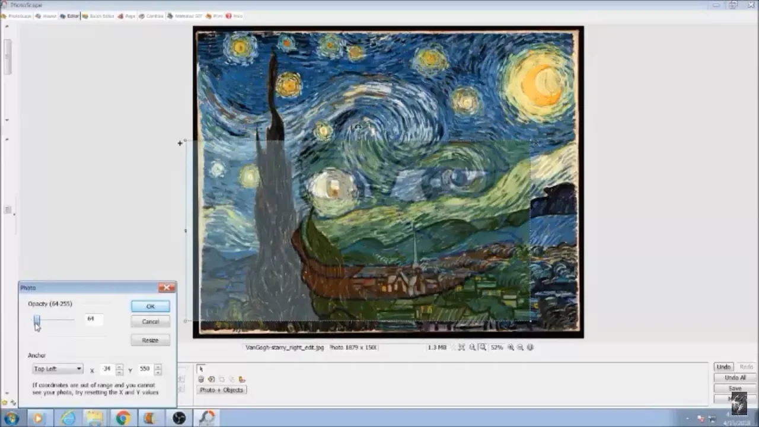This screenshot has height=427, width=759.
Task: Click the second photo object tool icon
Action: [x=211, y=380]
